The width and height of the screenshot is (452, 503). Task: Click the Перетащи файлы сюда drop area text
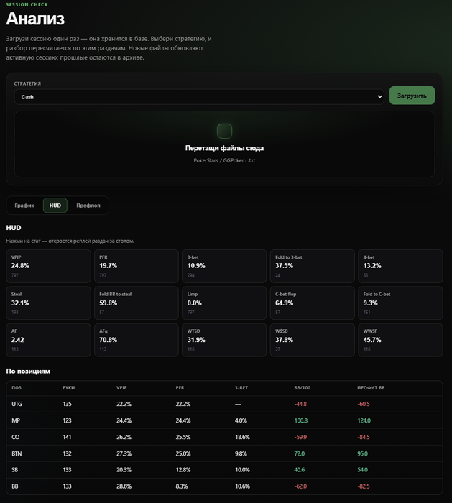[x=224, y=148]
